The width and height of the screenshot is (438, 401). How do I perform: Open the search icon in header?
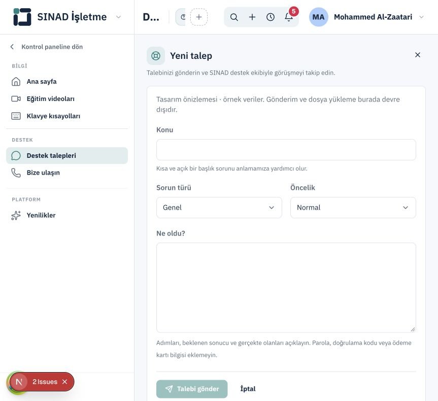pyautogui.click(x=234, y=17)
